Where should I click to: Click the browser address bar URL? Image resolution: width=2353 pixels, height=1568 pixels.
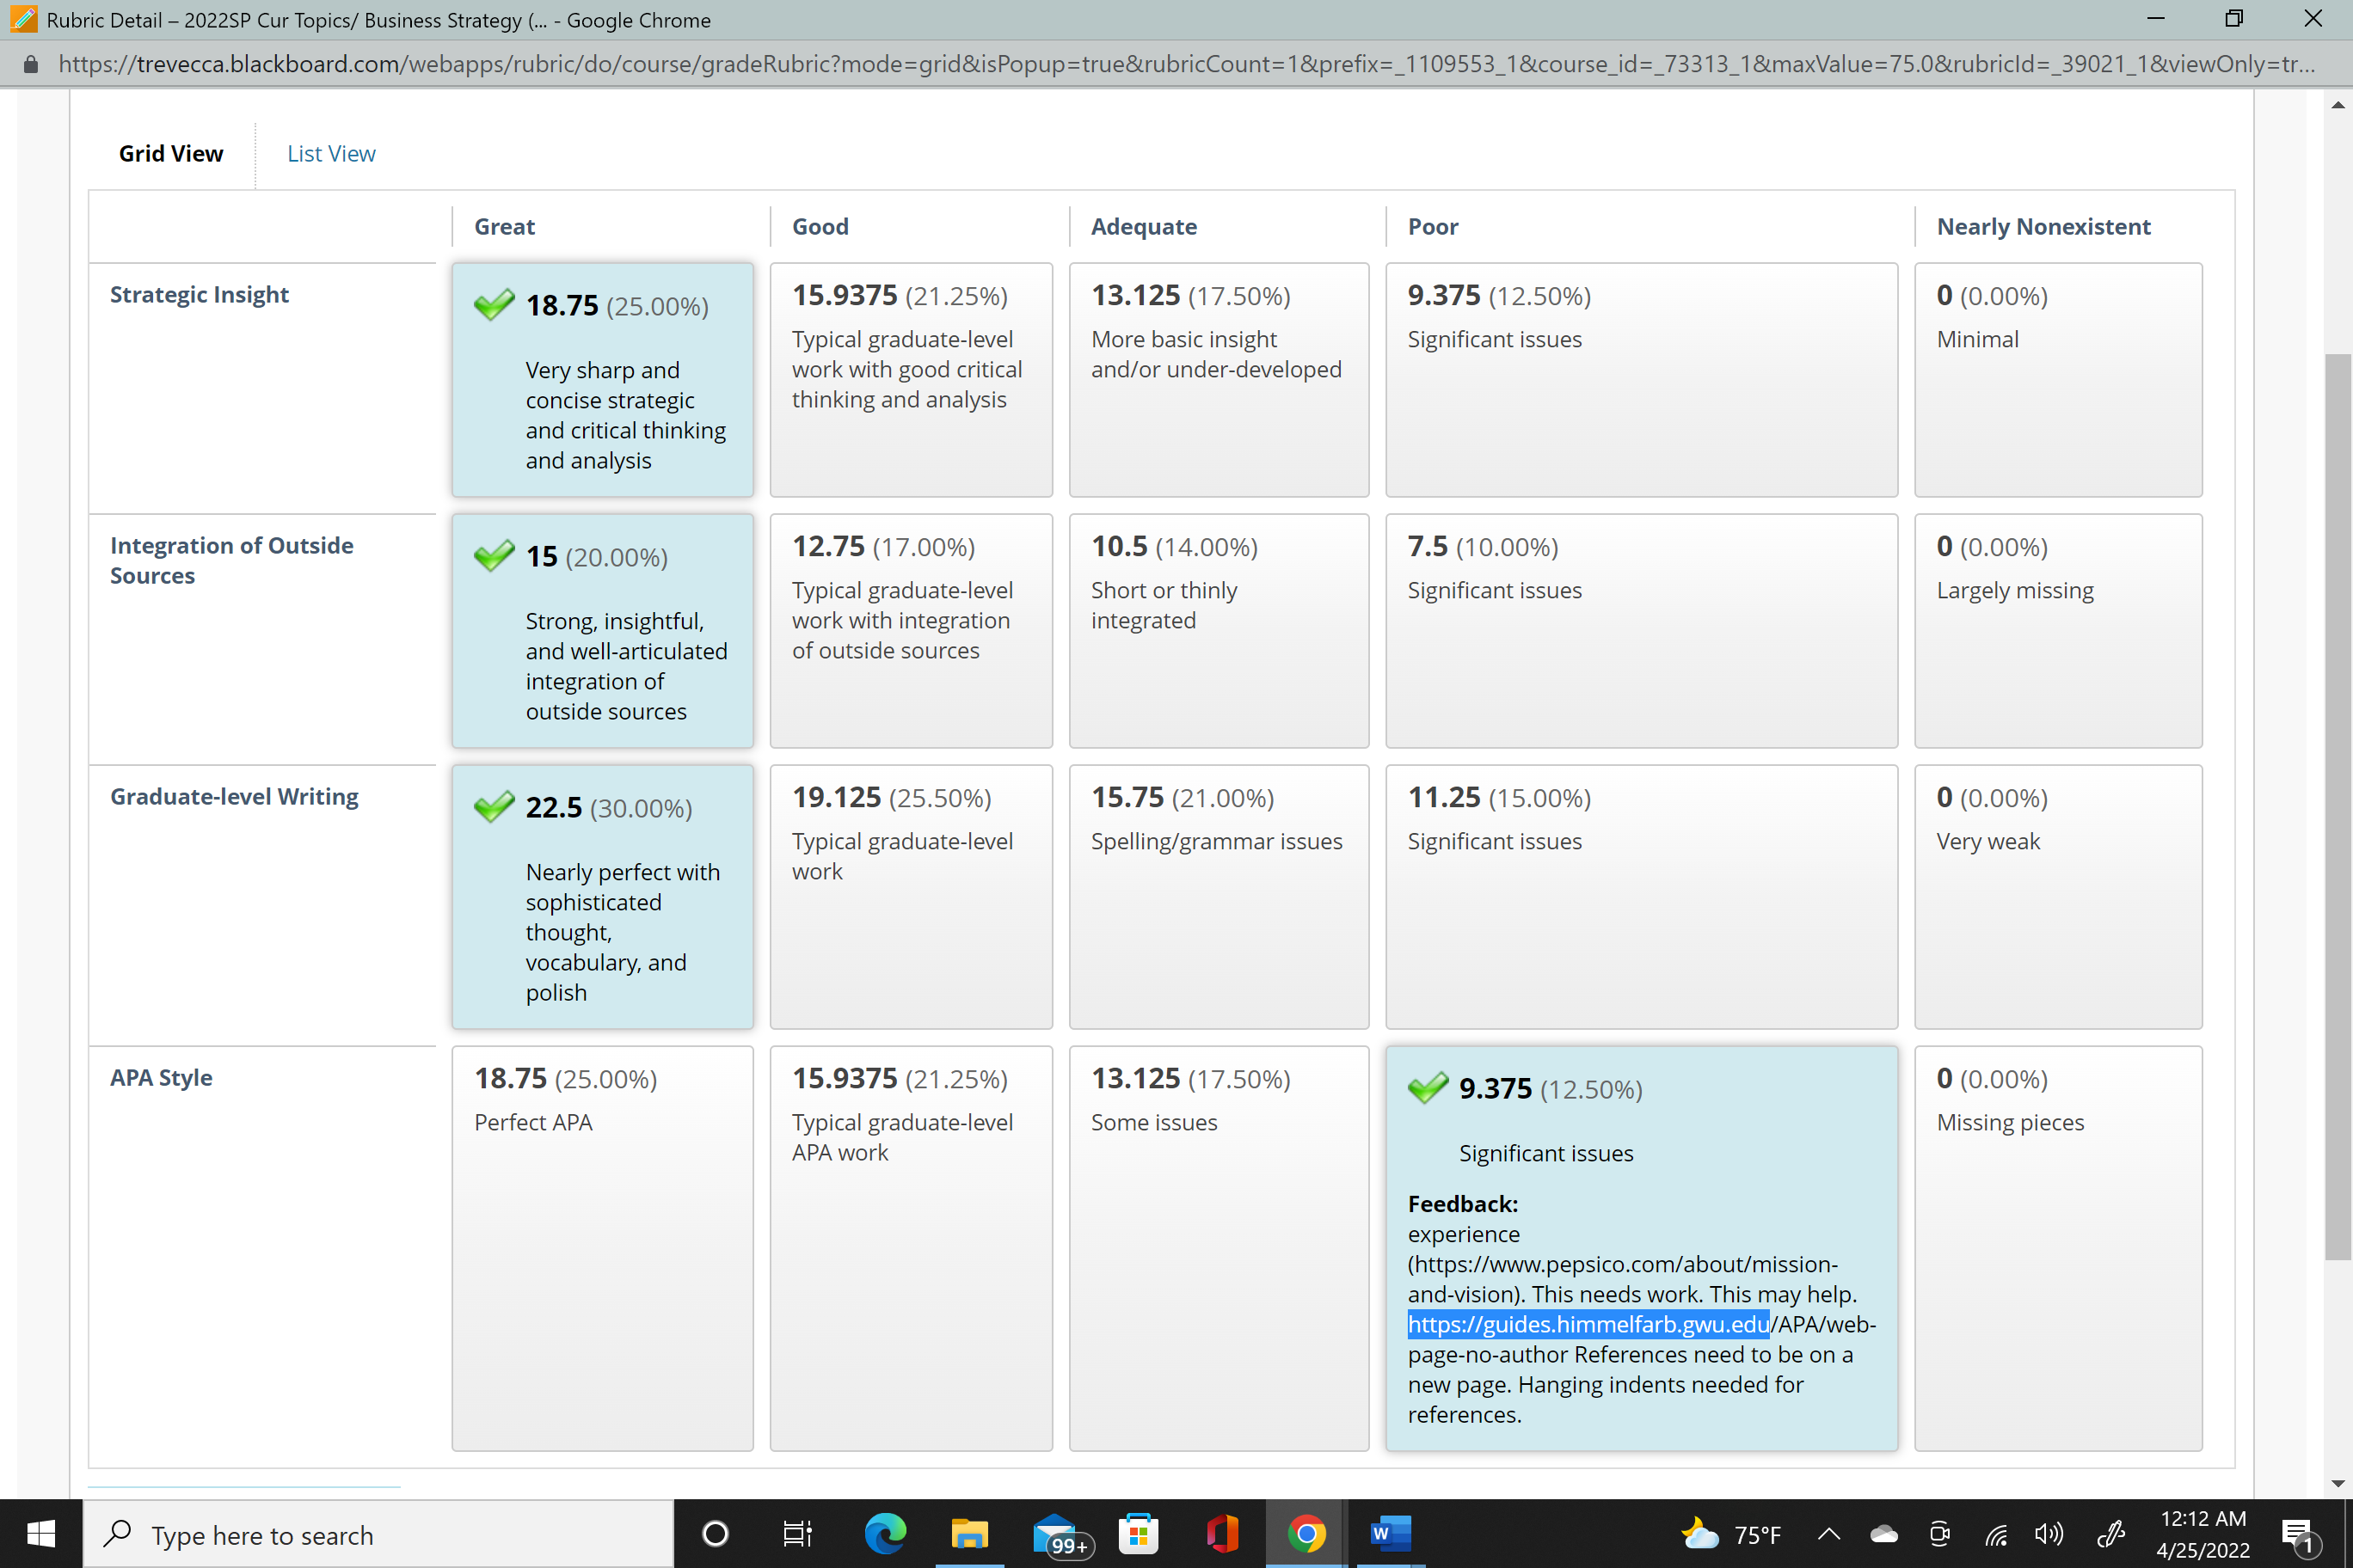[x=1185, y=64]
